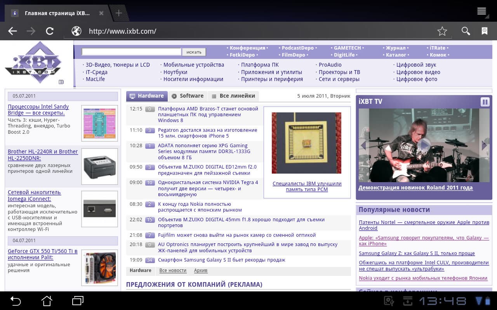This screenshot has height=310, width=497.
Task: Pause the iXBT TV slideshow
Action: point(485,102)
